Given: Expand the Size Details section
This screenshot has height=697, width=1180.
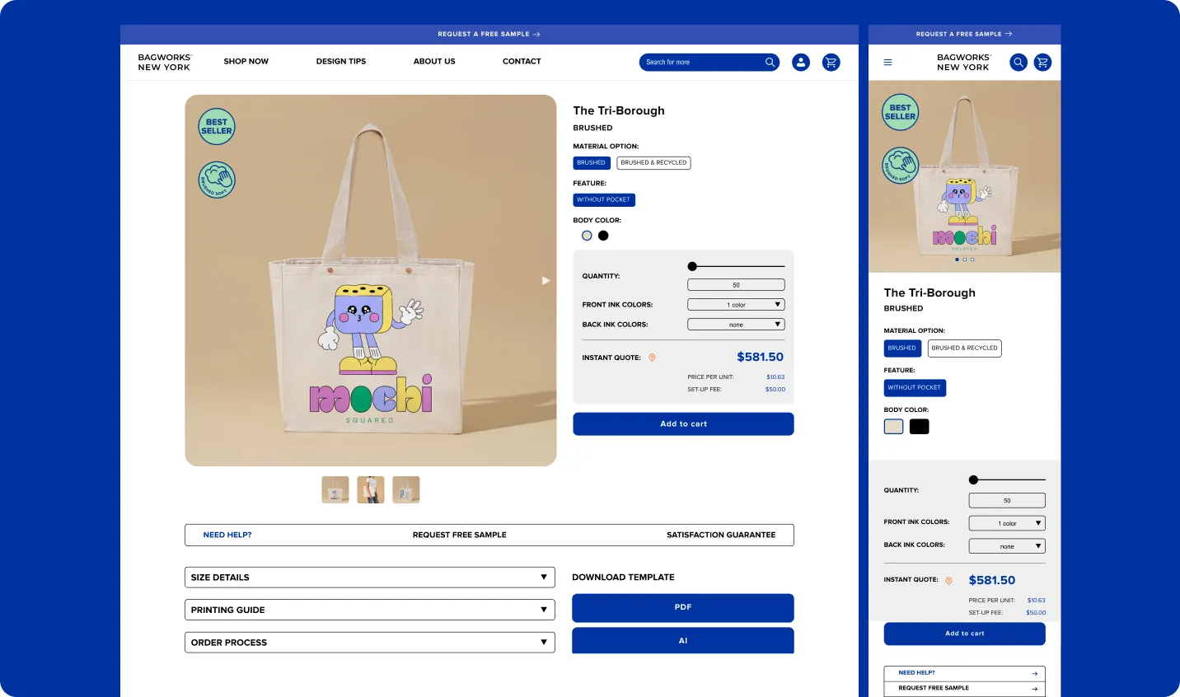Looking at the screenshot, I should click(x=370, y=578).
